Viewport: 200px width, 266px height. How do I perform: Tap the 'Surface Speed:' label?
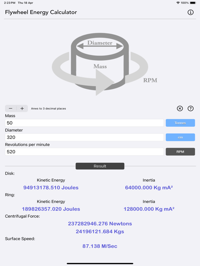coord(20,239)
